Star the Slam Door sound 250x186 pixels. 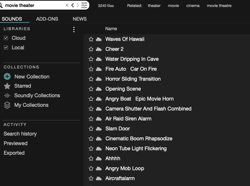[91, 129]
